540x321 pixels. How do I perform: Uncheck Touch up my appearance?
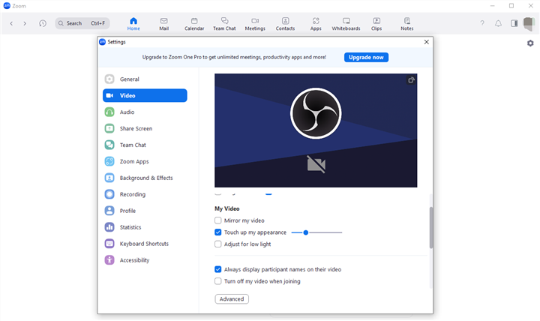(x=218, y=232)
